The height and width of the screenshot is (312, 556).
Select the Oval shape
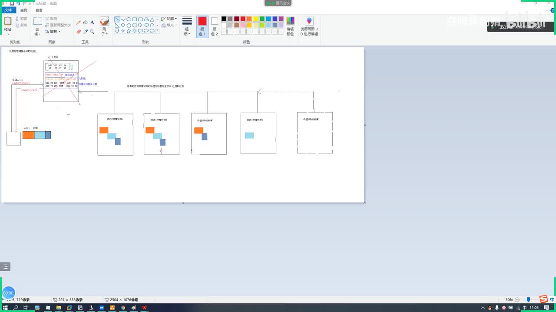(x=129, y=19)
